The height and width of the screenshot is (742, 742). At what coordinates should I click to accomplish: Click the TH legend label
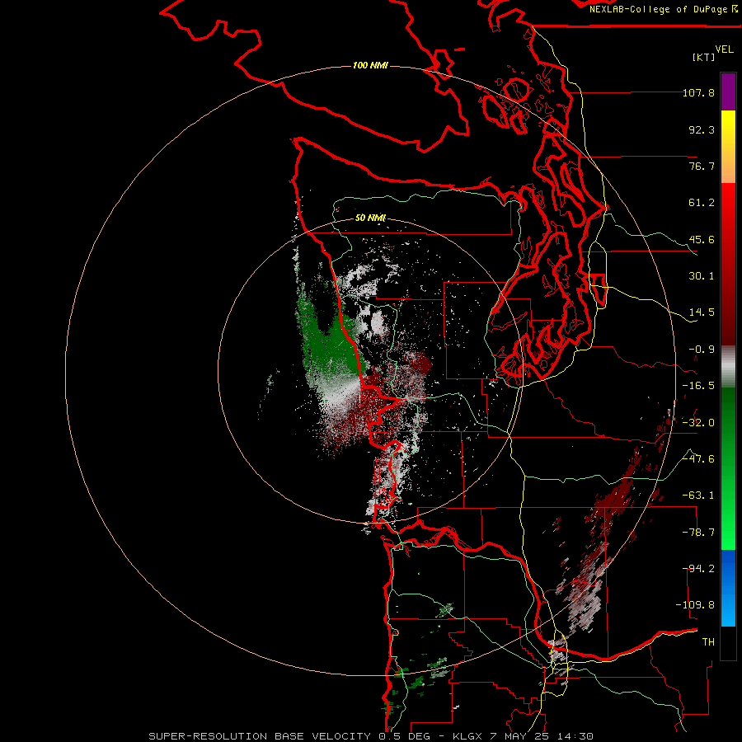click(x=708, y=642)
